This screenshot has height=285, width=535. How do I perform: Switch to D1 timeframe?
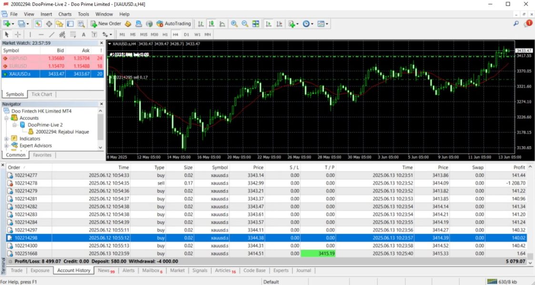tap(186, 35)
